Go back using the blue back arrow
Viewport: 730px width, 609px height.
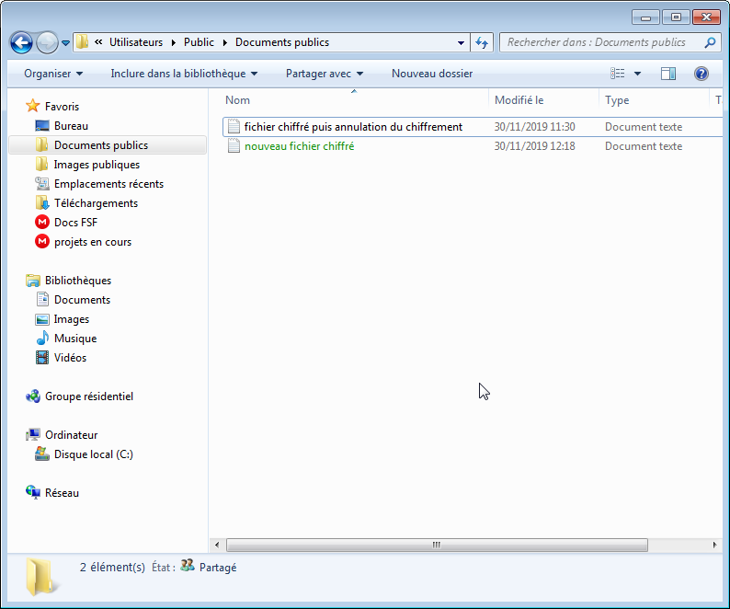pyautogui.click(x=21, y=43)
